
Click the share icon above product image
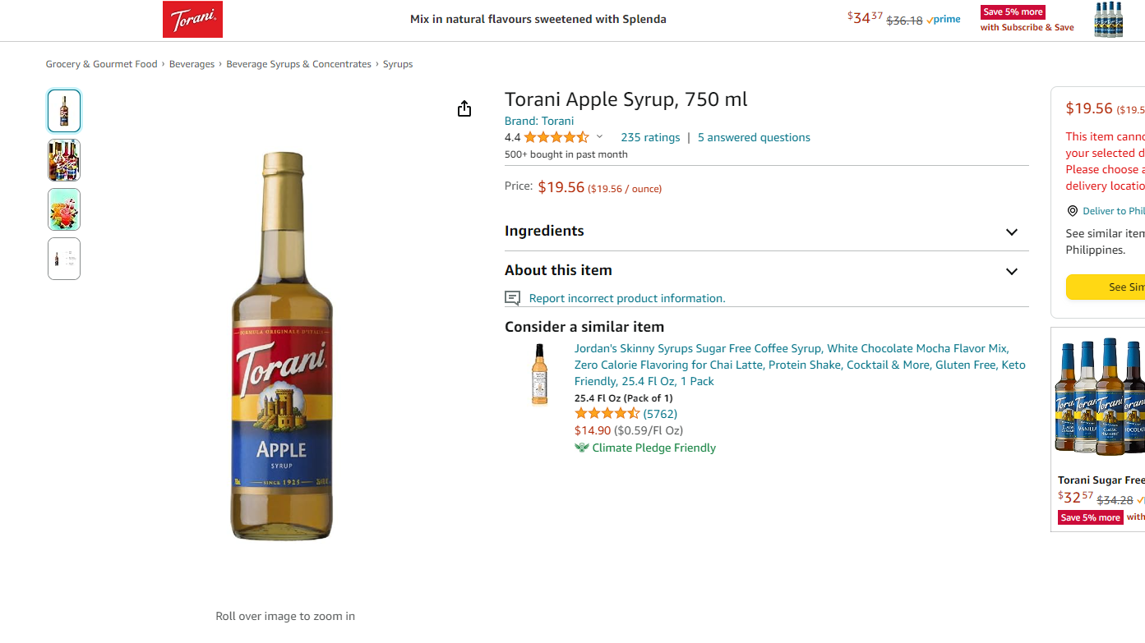pos(464,108)
